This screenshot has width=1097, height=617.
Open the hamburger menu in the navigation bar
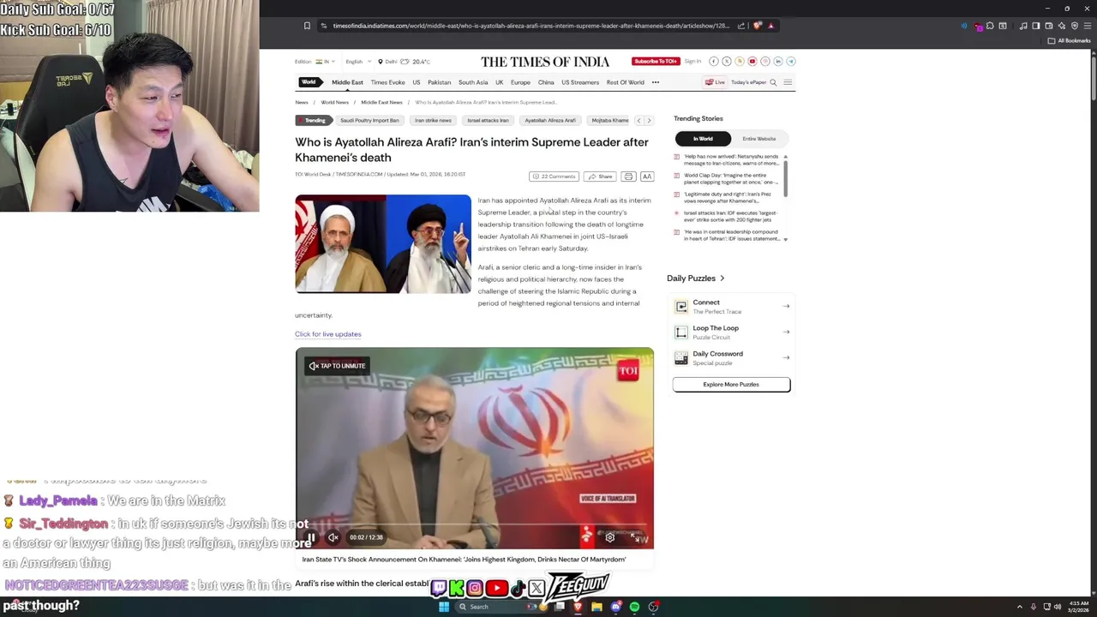pos(788,82)
